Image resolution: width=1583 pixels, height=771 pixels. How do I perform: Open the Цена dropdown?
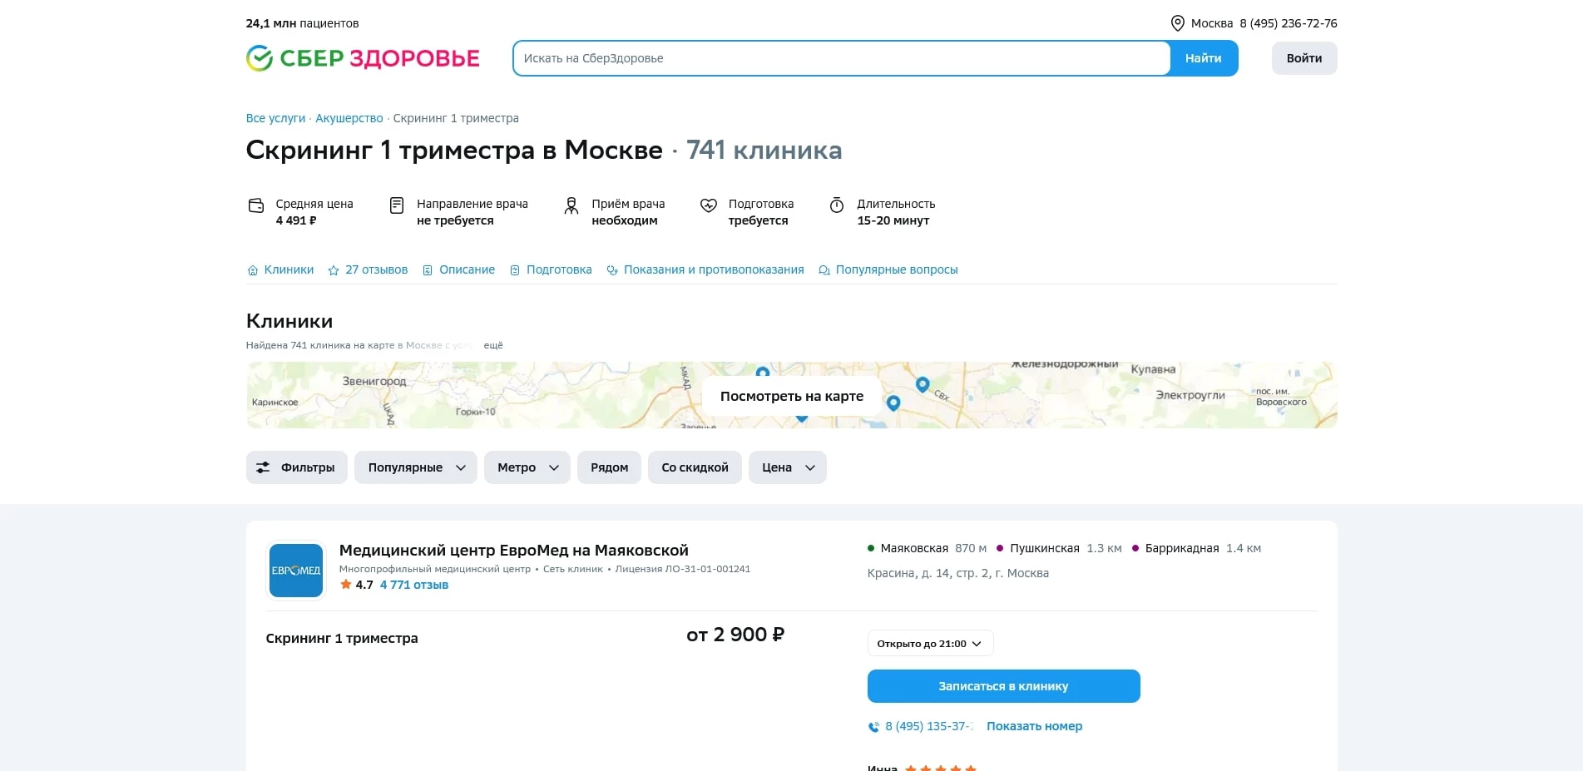pos(786,467)
